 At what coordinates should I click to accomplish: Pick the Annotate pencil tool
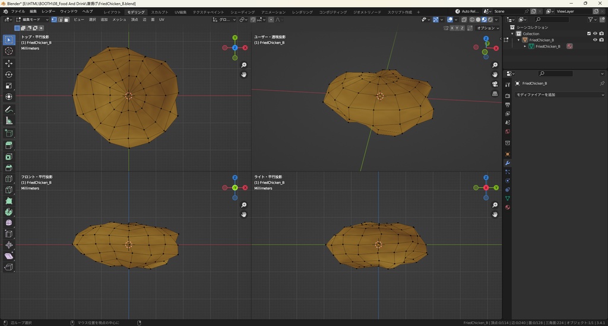9,110
